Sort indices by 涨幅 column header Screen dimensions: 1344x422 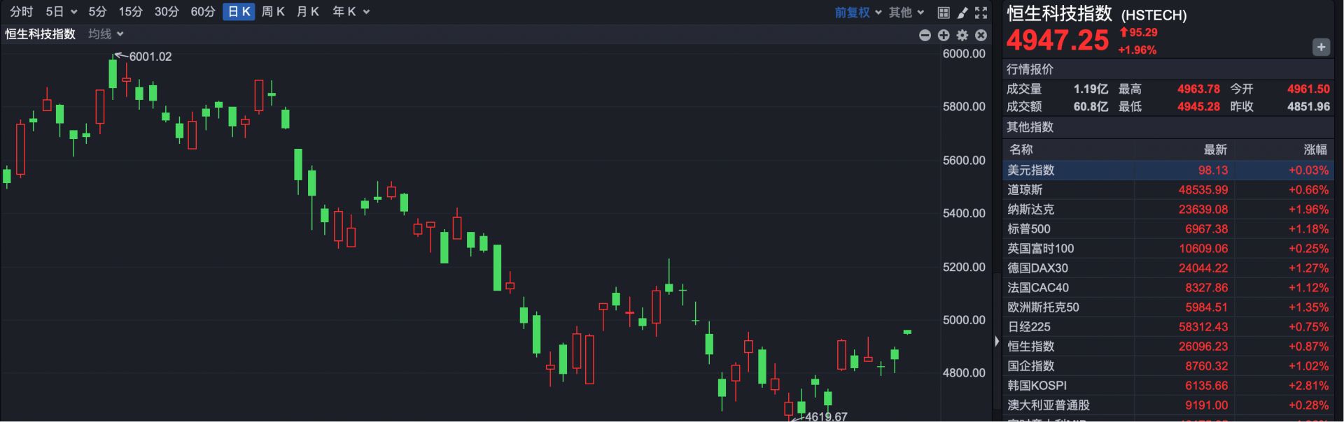(x=1315, y=150)
